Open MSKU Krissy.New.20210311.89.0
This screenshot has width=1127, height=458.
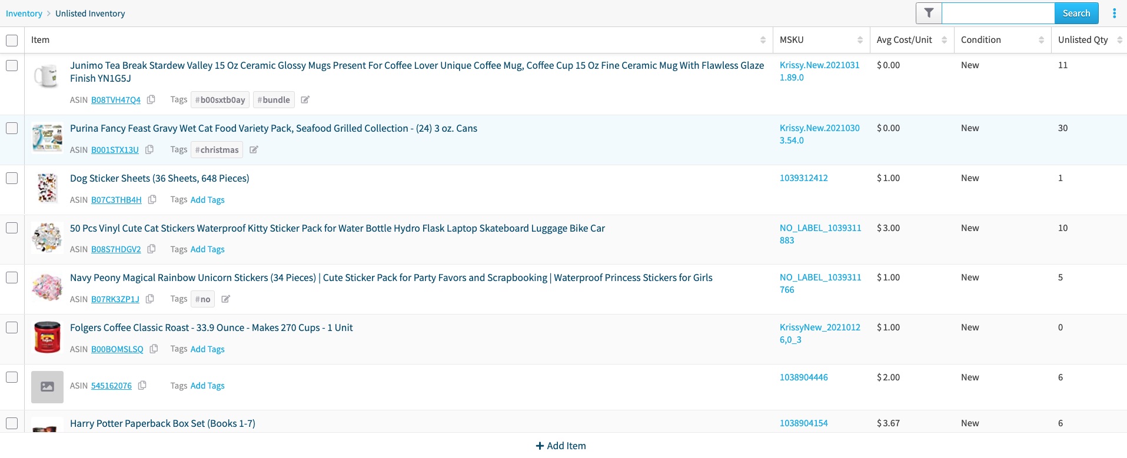click(x=819, y=71)
